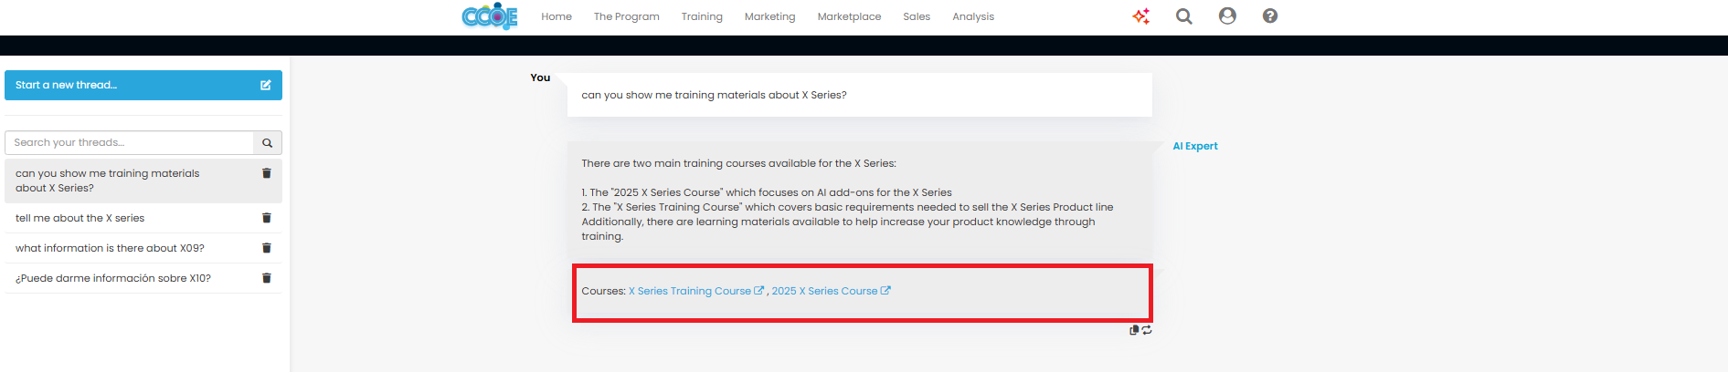Go to The Program menu item
This screenshot has height=372, width=1728.
[x=626, y=16]
